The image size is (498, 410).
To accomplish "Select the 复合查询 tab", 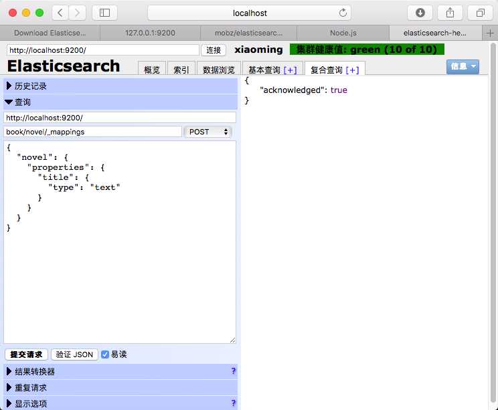I will [327, 70].
